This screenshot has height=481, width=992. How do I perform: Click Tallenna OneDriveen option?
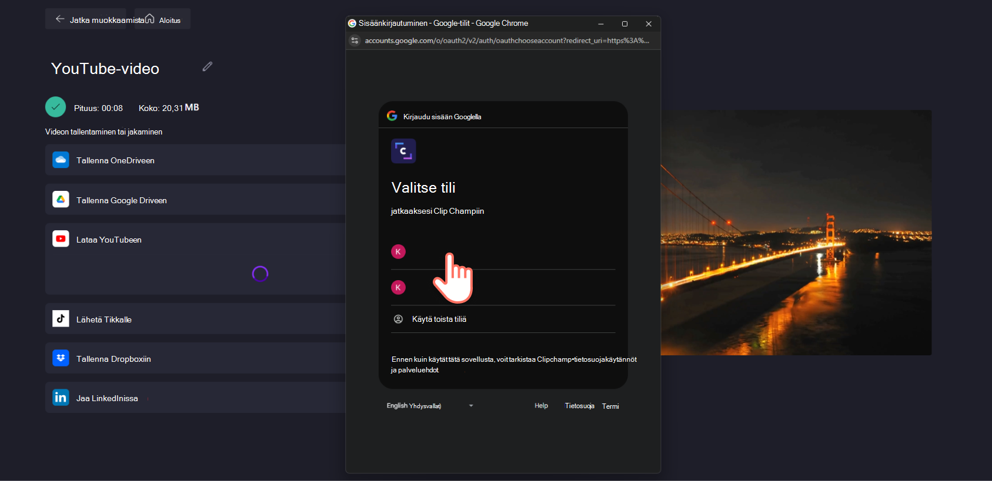[195, 160]
